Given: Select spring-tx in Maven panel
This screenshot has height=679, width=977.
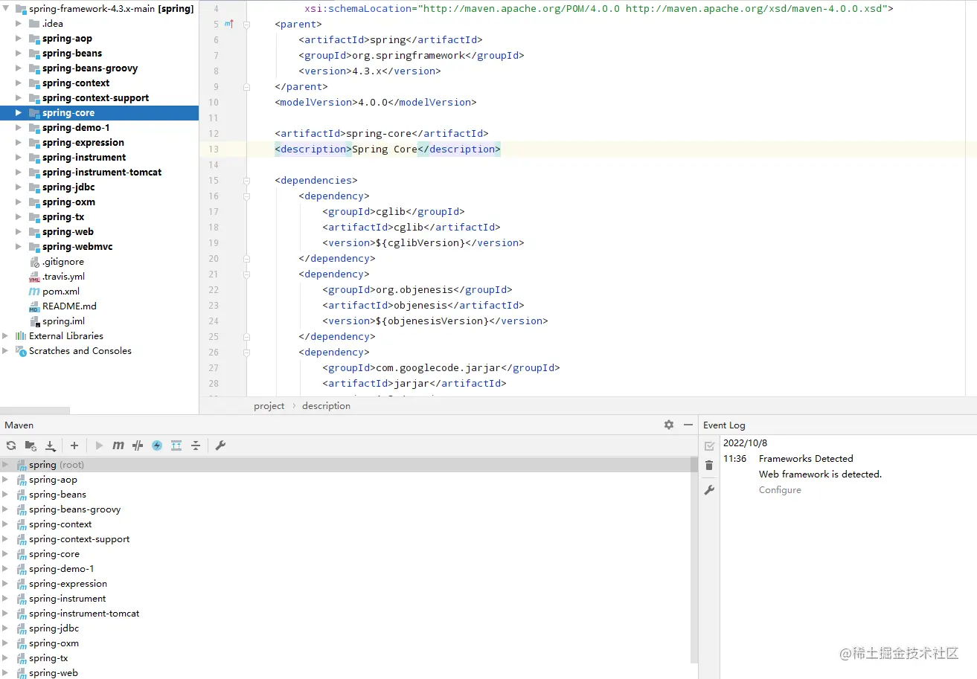Looking at the screenshot, I should [48, 658].
